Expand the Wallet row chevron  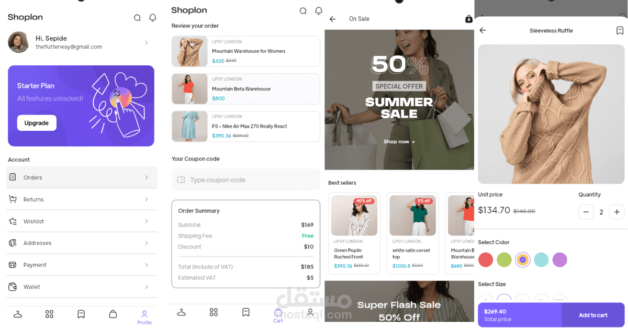[x=147, y=287]
